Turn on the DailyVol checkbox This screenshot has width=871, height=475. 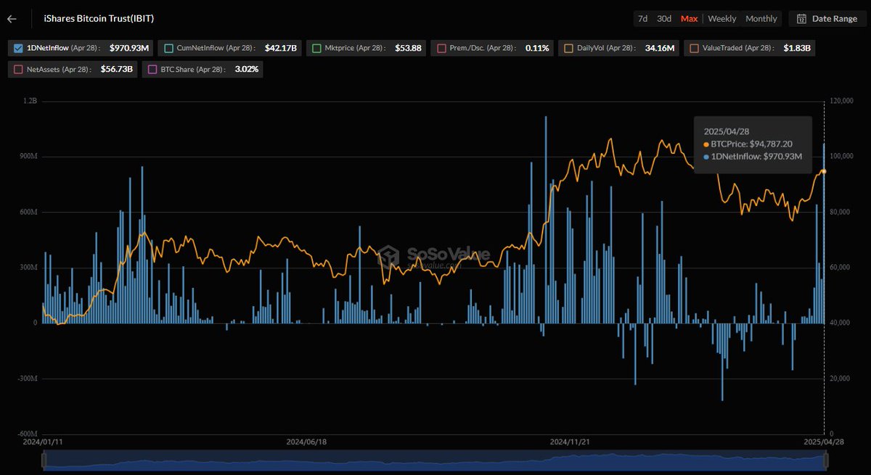click(x=568, y=49)
